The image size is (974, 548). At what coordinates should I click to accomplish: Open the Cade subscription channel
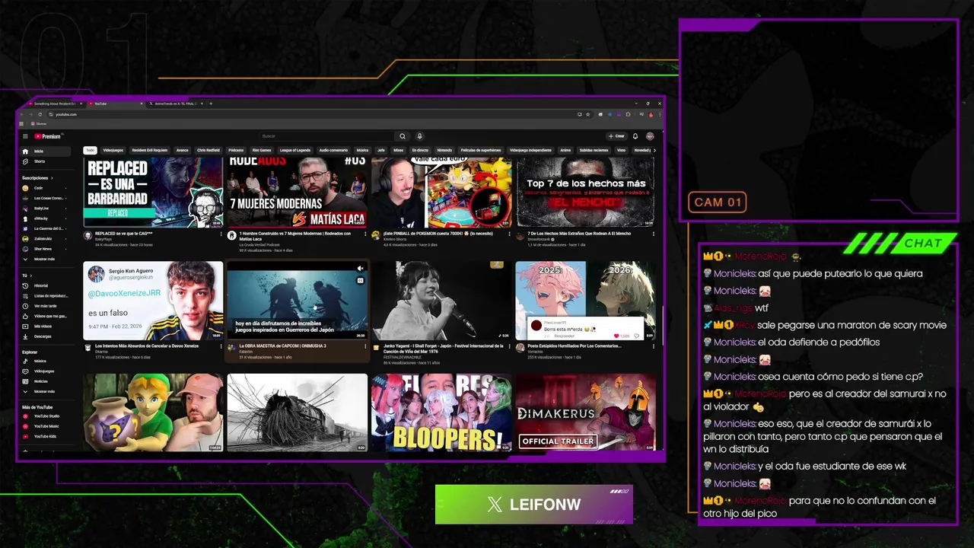pos(45,188)
